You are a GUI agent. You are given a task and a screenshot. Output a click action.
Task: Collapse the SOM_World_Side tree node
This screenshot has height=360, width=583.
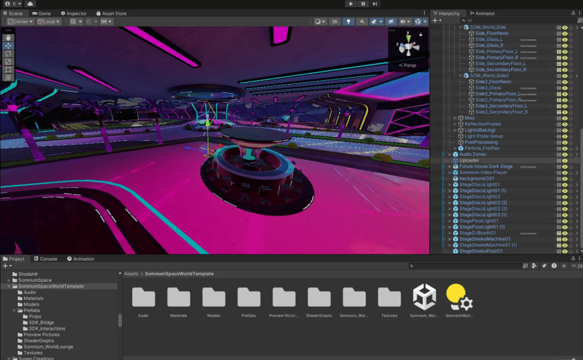(x=460, y=27)
